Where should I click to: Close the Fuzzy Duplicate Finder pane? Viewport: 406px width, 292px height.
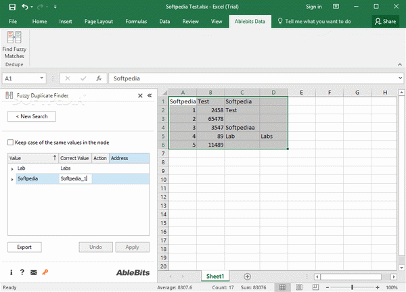tap(140, 96)
